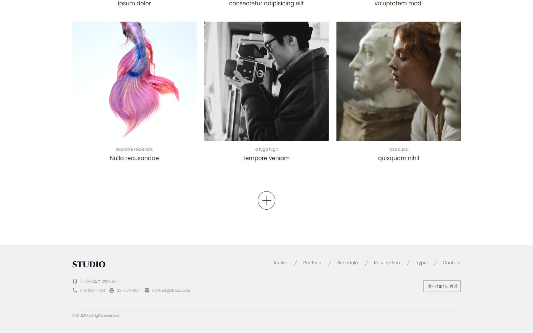Open the black-and-white photographer image
Viewport: 533px width, 333px height.
point(266,81)
